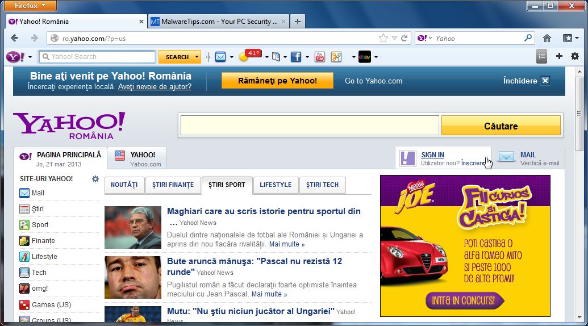This screenshot has height=326, width=588.
Task: Open the Bute boxer article thumbnail
Action: (x=133, y=277)
